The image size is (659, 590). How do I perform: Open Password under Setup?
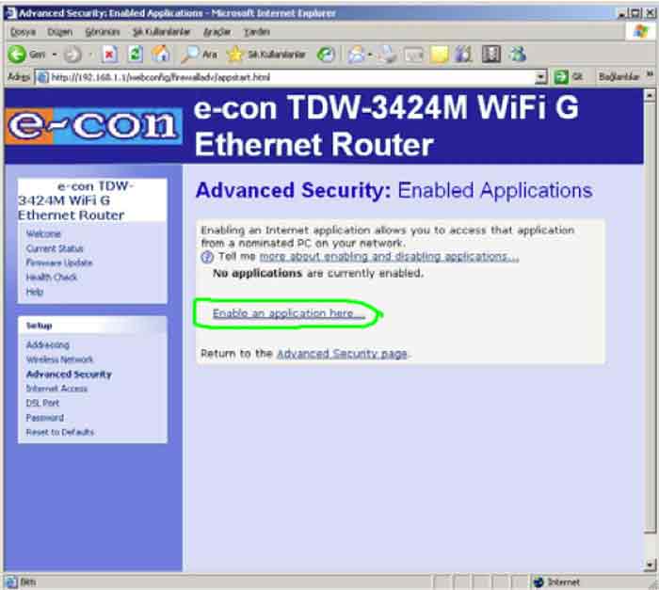45,418
